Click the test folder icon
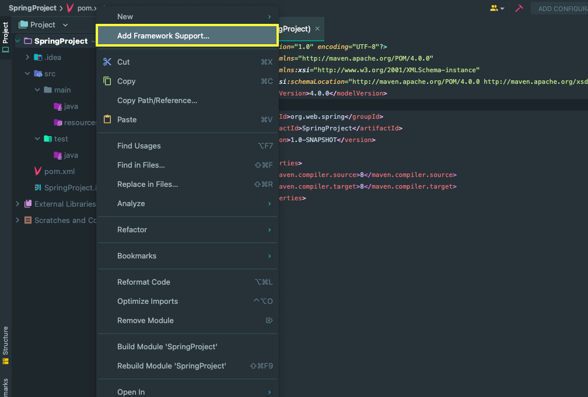The height and width of the screenshot is (397, 588). click(48, 139)
